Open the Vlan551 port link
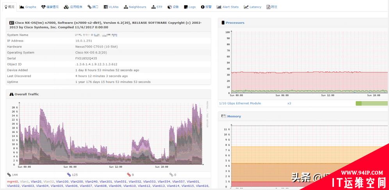389x190 pixels. click(120, 181)
